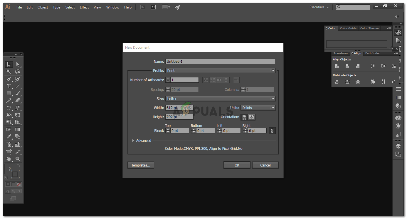Set artboard orientation to portrait
This screenshot has height=219, width=407.
pyautogui.click(x=244, y=117)
